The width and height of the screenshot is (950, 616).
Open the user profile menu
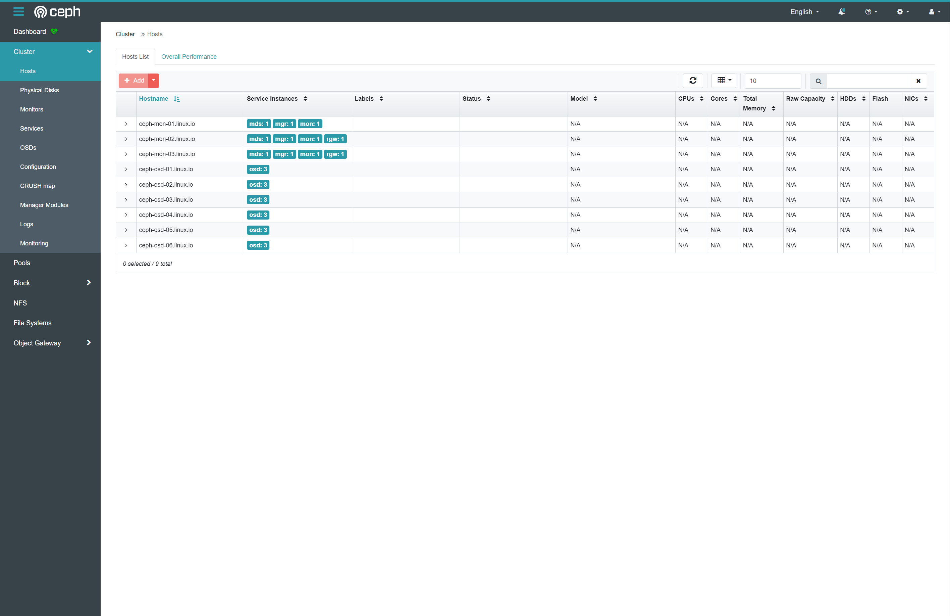pos(935,12)
